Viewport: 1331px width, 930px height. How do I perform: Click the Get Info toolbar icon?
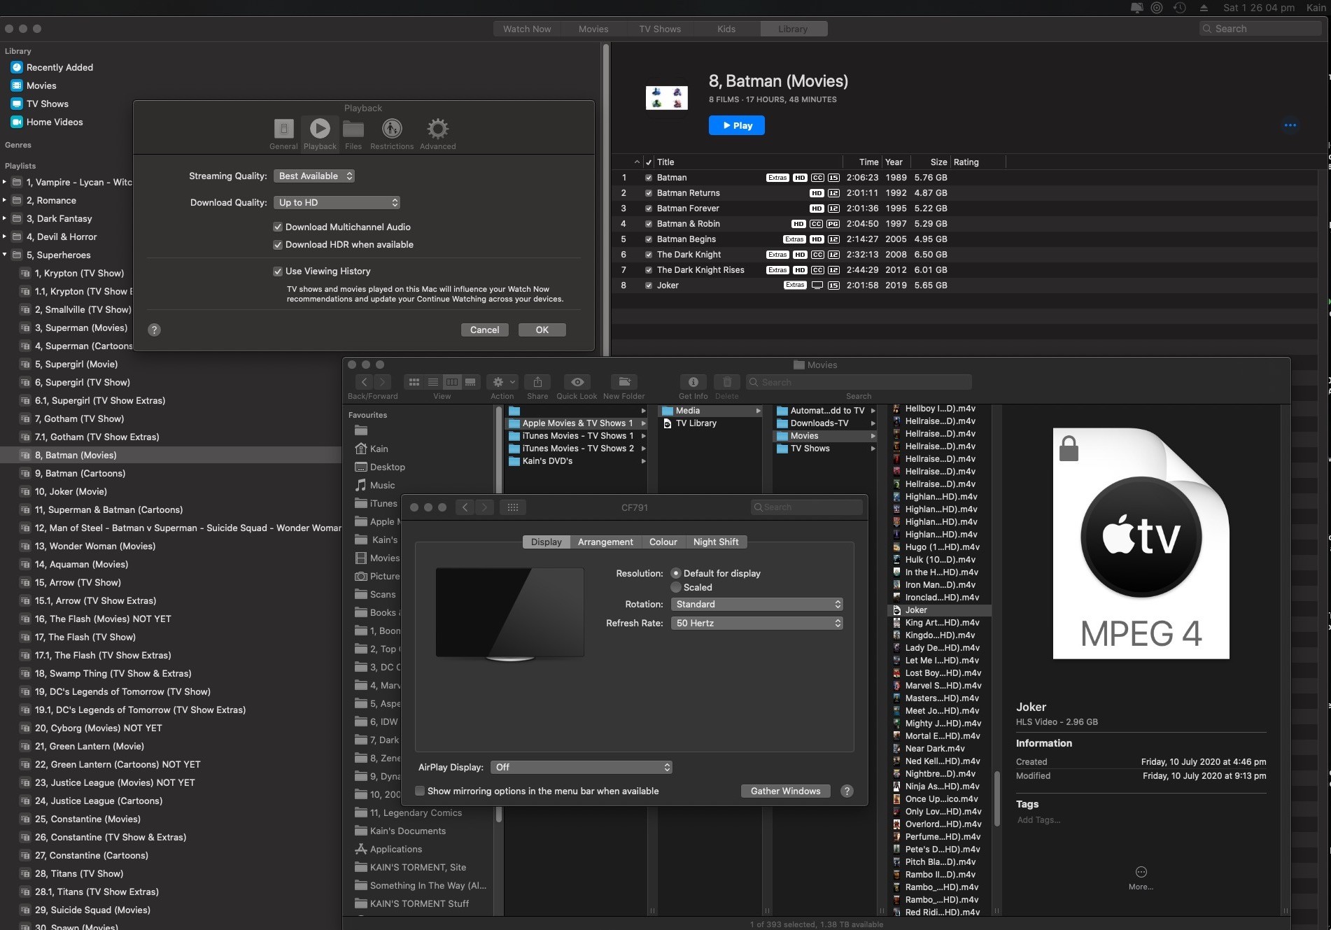click(x=693, y=382)
